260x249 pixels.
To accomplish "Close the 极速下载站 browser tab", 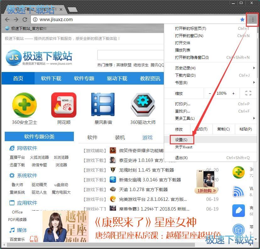I will [61, 9].
